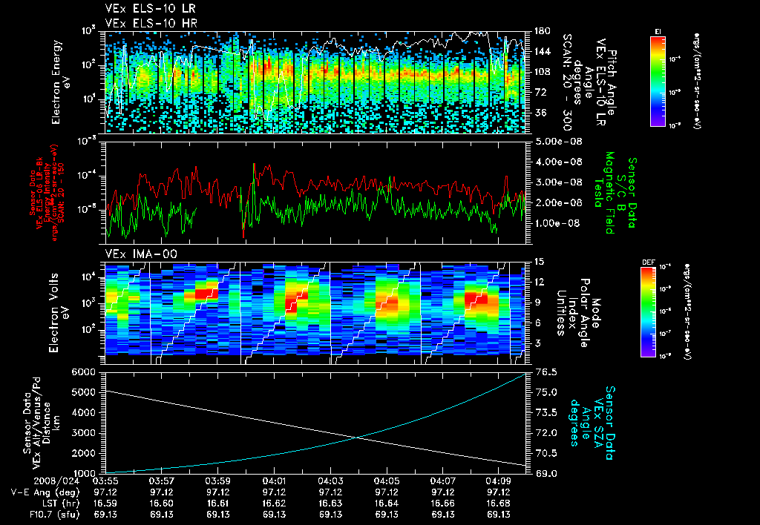Click the 'SCAN: 20 - 300' label
Screen dimensions: 760x525
coord(567,82)
